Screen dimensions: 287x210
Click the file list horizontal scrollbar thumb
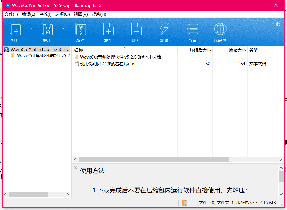point(154,160)
